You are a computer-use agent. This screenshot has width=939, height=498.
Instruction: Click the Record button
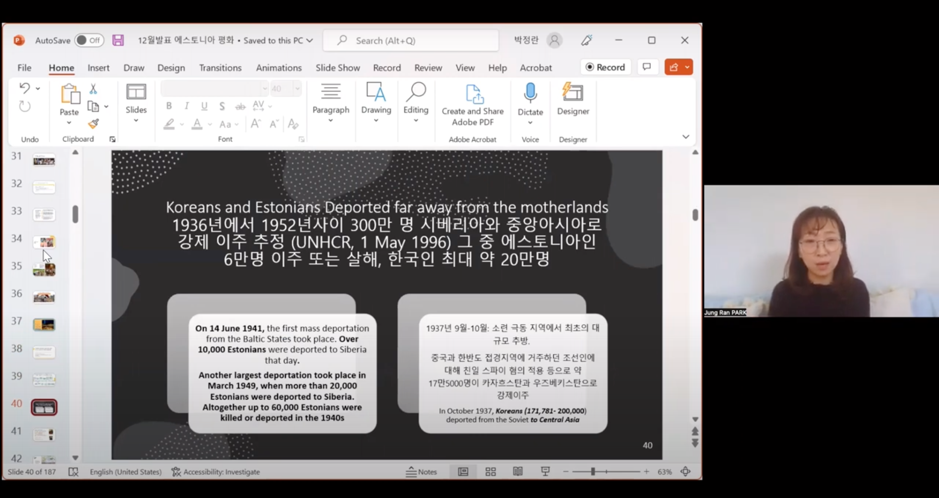pos(605,67)
